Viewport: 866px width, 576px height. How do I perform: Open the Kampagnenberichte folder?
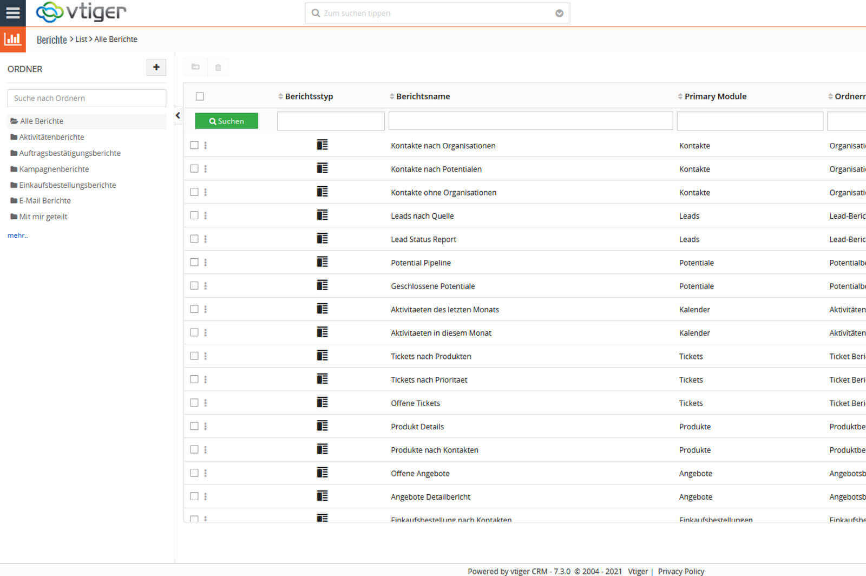[x=54, y=169]
